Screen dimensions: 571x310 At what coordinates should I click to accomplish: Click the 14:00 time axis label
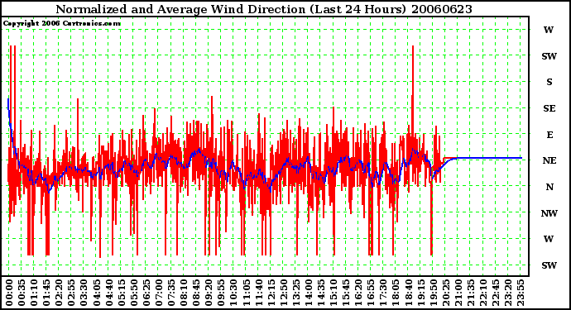point(309,293)
